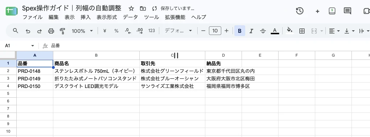Open the green S extension icon
This screenshot has height=137, width=370.
[x=332, y=11]
